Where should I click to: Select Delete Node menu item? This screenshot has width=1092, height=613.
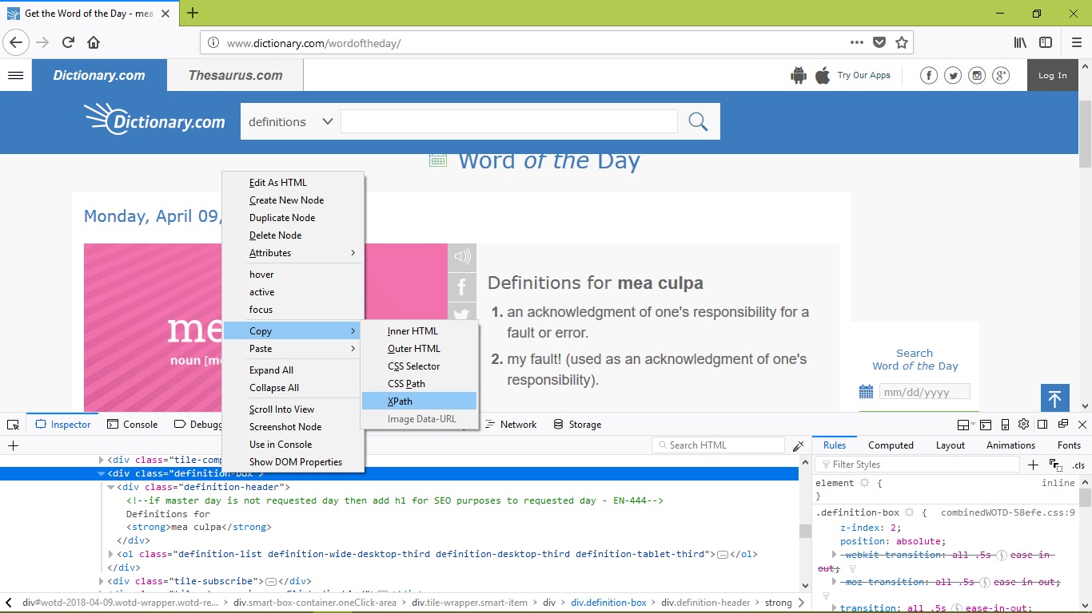tap(293, 235)
